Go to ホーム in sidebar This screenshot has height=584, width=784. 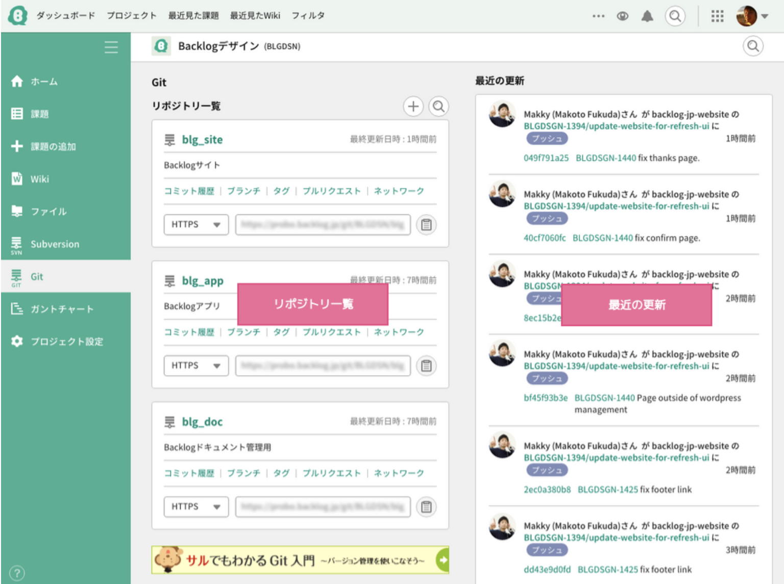pos(66,81)
